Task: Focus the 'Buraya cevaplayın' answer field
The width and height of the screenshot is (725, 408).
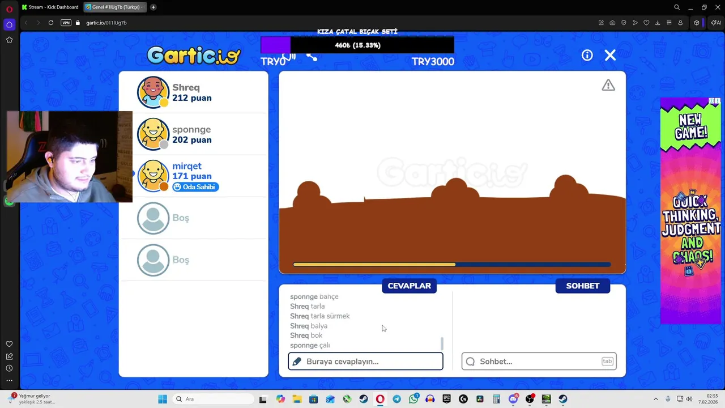Action: click(x=365, y=361)
